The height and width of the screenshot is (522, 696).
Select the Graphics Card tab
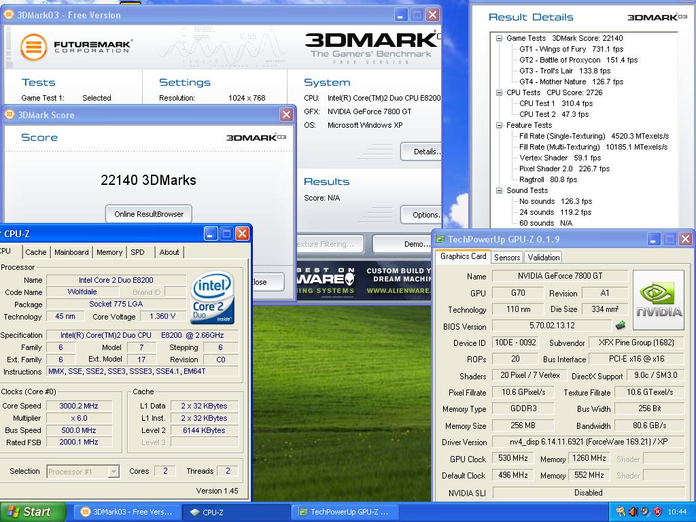(463, 256)
